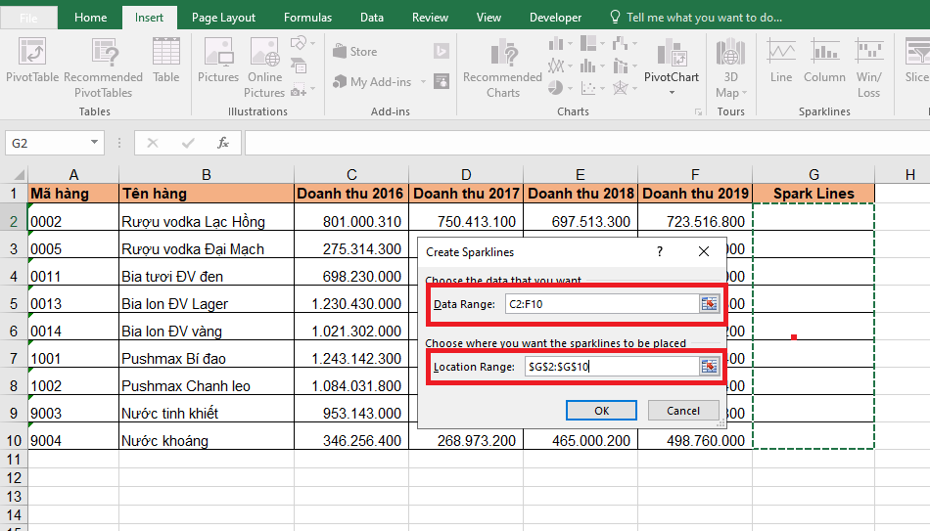930x531 pixels.
Task: Switch to the Page Layout tab
Action: point(223,18)
